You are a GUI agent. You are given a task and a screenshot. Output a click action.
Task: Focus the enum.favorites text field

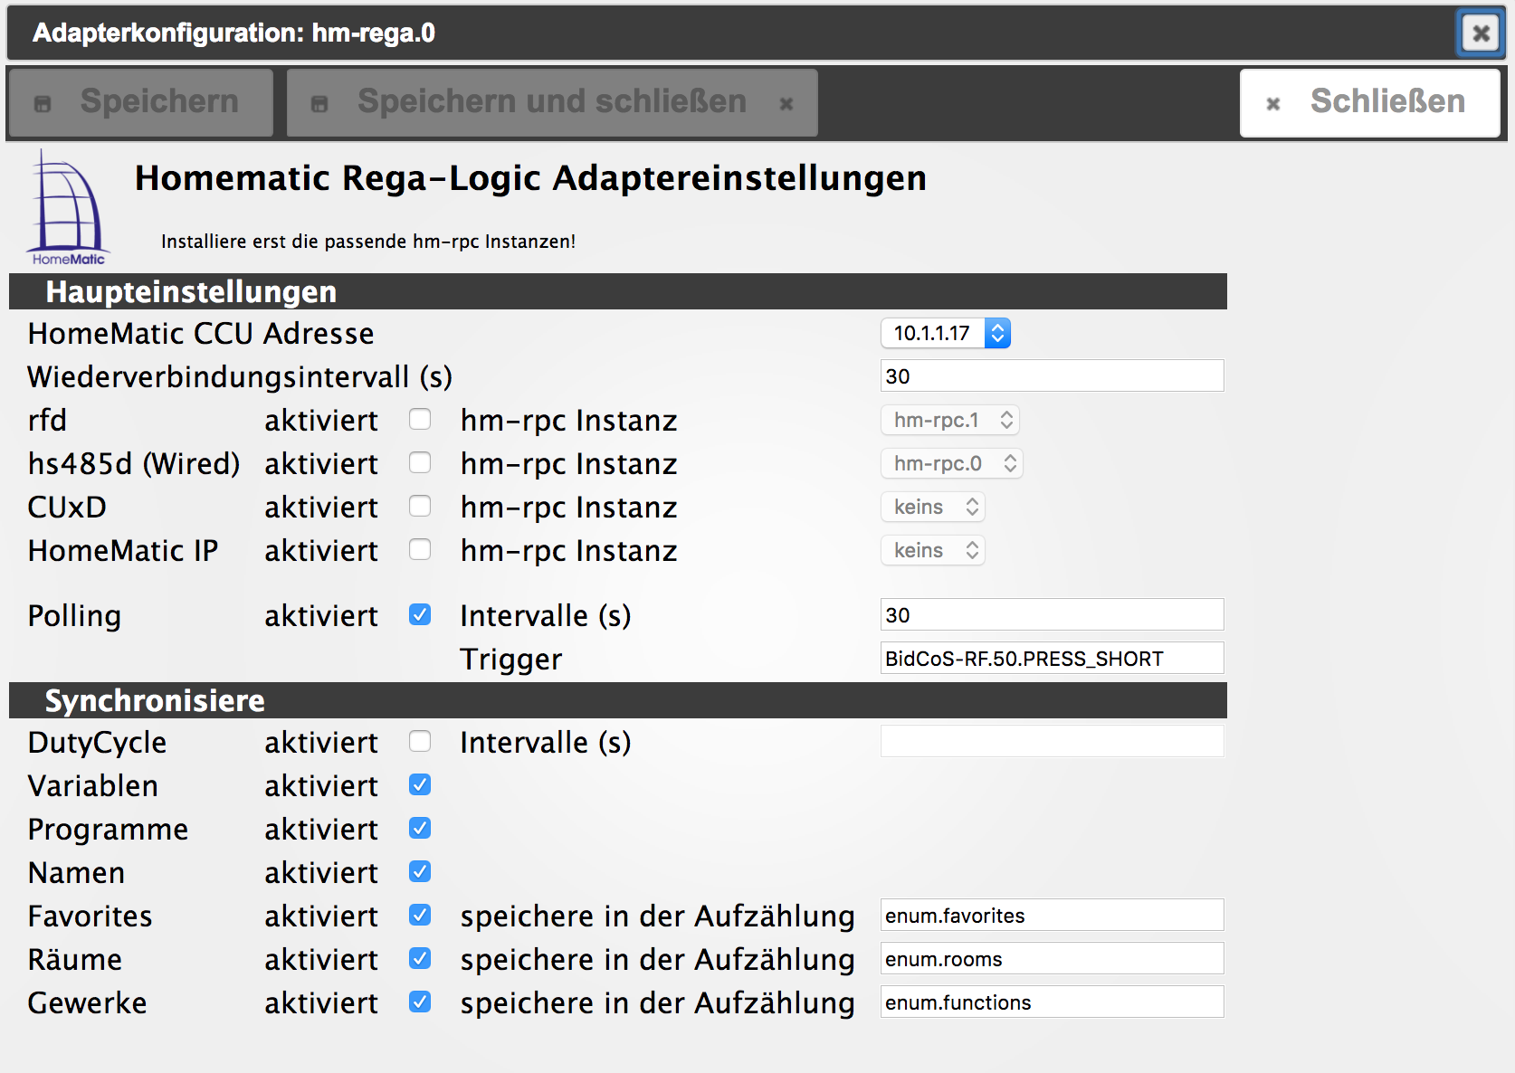[1052, 916]
